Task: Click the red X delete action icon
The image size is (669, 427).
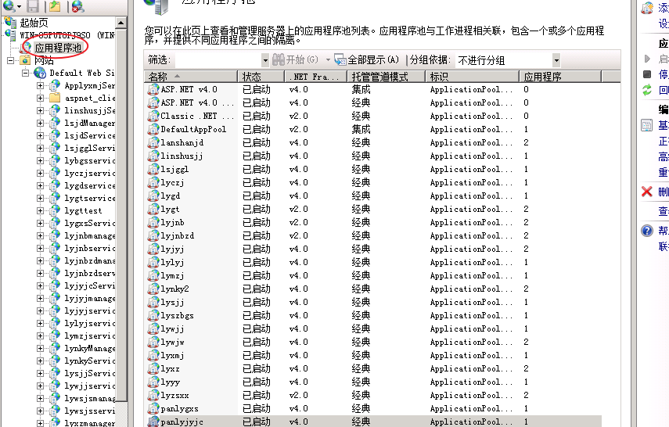Action: click(647, 192)
